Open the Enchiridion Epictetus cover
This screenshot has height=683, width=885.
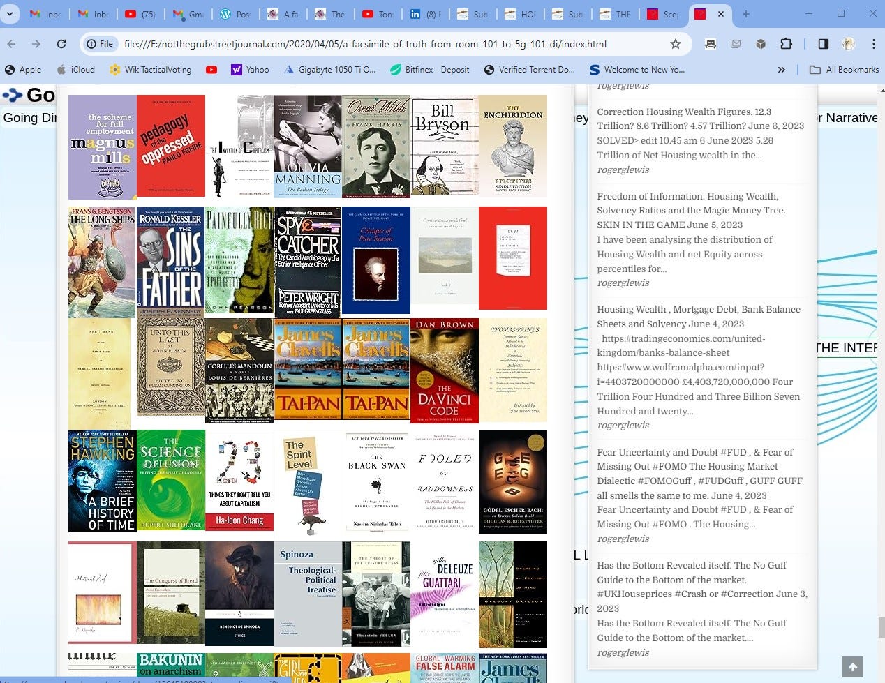(513, 146)
